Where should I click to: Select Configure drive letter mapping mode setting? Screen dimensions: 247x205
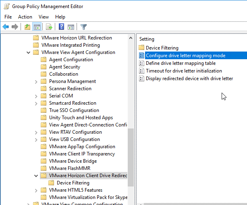point(186,56)
